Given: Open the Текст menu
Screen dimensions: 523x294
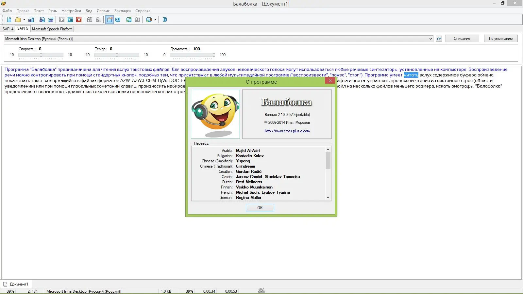Looking at the screenshot, I should [x=39, y=11].
